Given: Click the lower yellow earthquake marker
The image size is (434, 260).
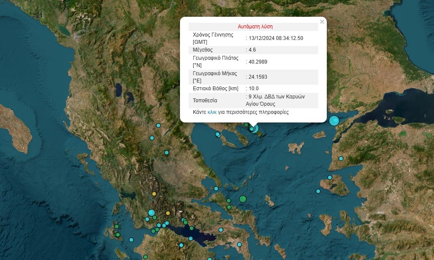Looking at the screenshot, I should [x=168, y=213].
